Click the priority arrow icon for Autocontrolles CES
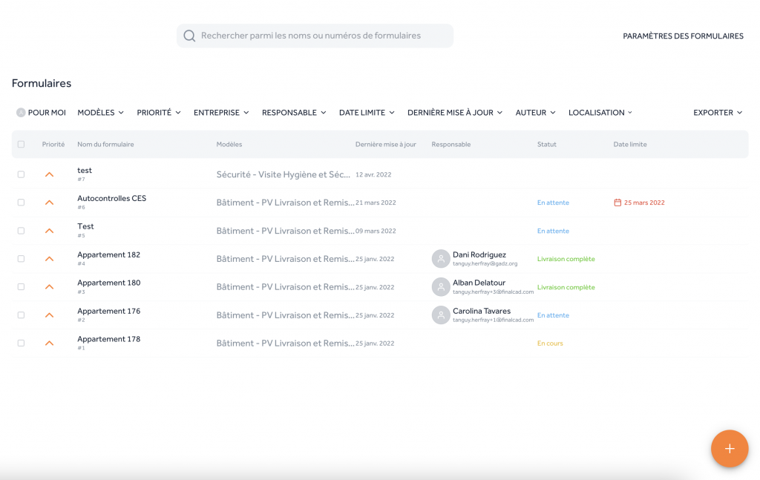The height and width of the screenshot is (480, 760). [x=49, y=203]
